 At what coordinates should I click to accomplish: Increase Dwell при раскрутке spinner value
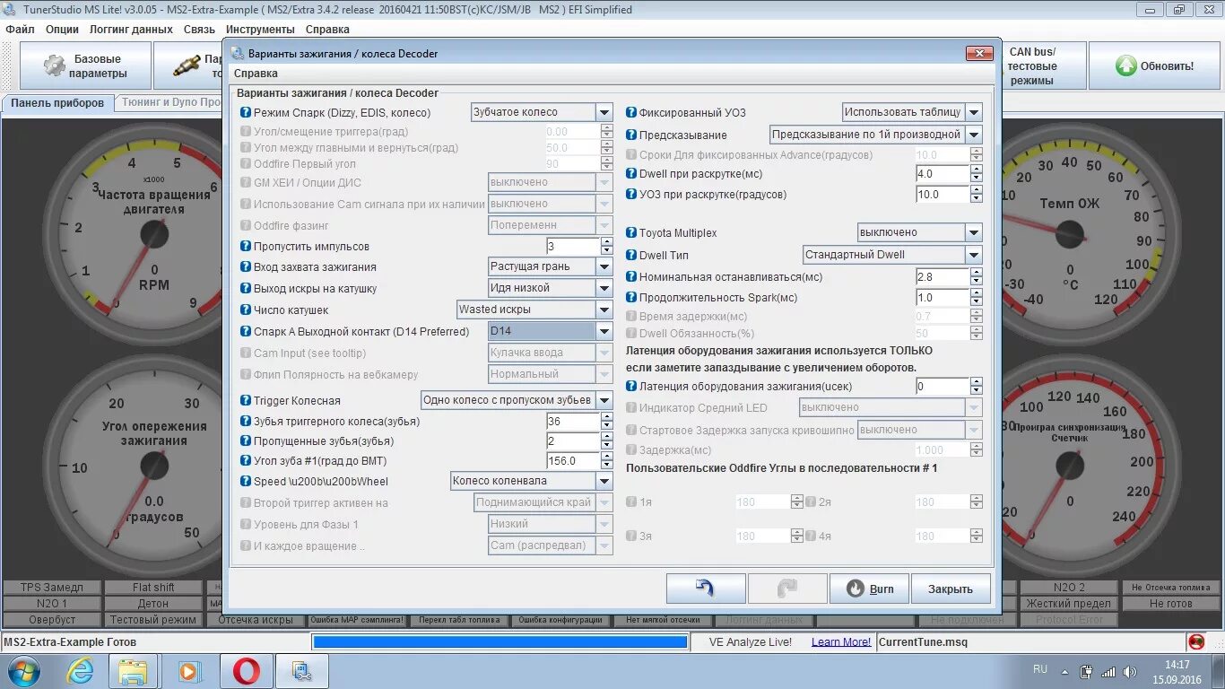[x=977, y=170]
